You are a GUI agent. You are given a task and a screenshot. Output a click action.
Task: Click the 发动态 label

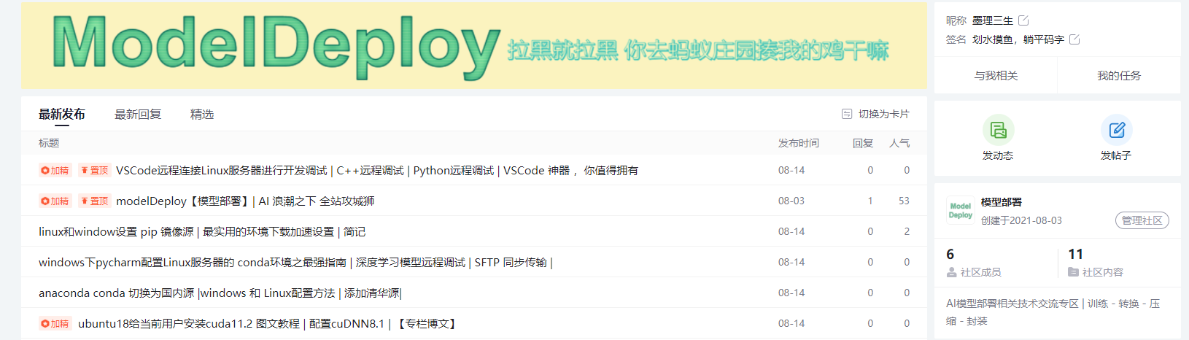pos(998,155)
